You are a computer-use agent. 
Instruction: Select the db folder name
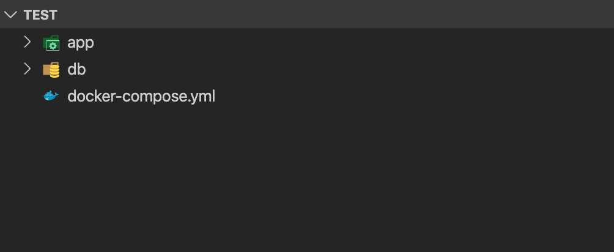pyautogui.click(x=76, y=69)
